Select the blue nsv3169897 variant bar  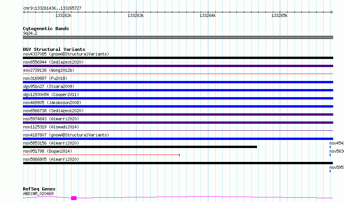[x=178, y=82]
